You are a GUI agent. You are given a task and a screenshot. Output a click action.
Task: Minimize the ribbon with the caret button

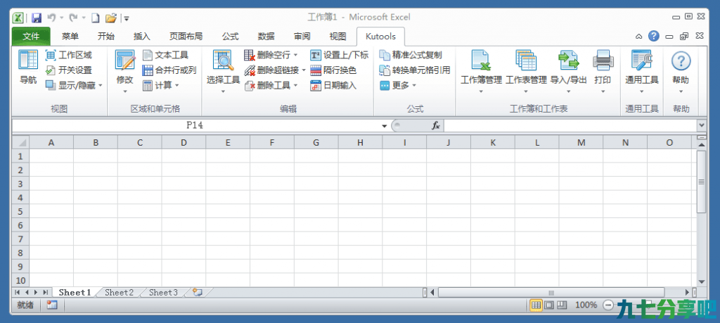coord(638,37)
